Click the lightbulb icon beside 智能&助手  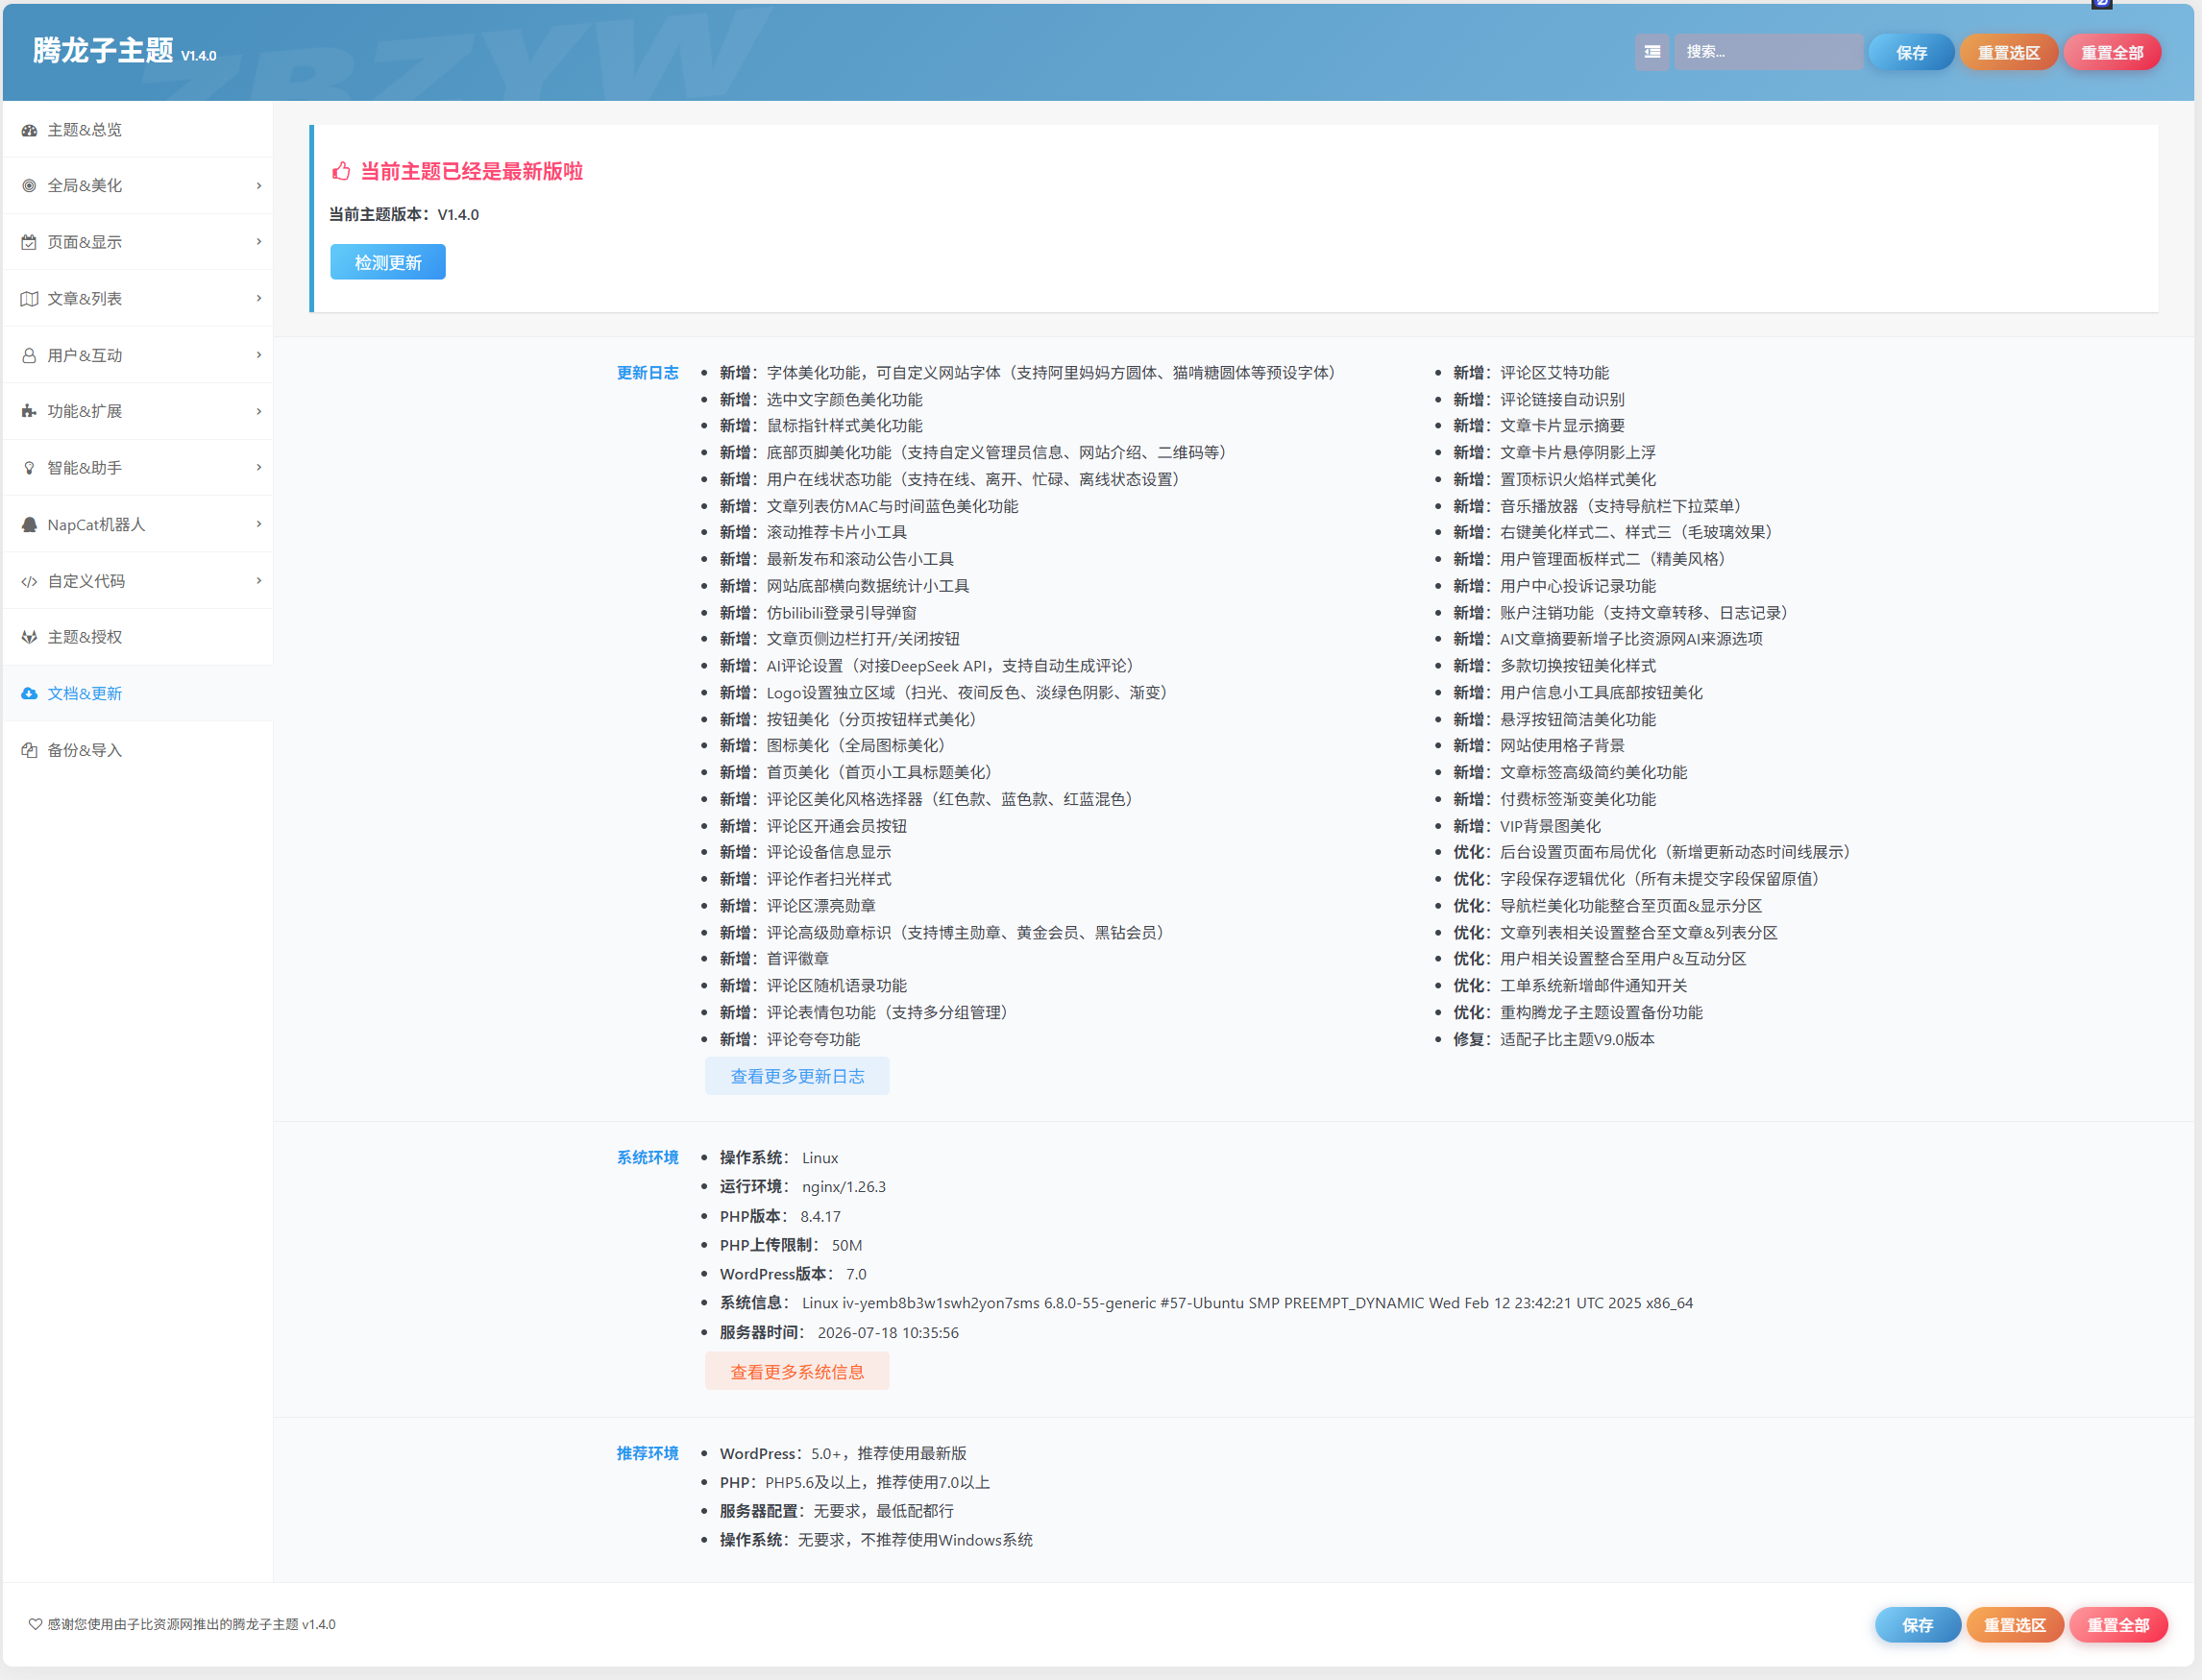29,468
